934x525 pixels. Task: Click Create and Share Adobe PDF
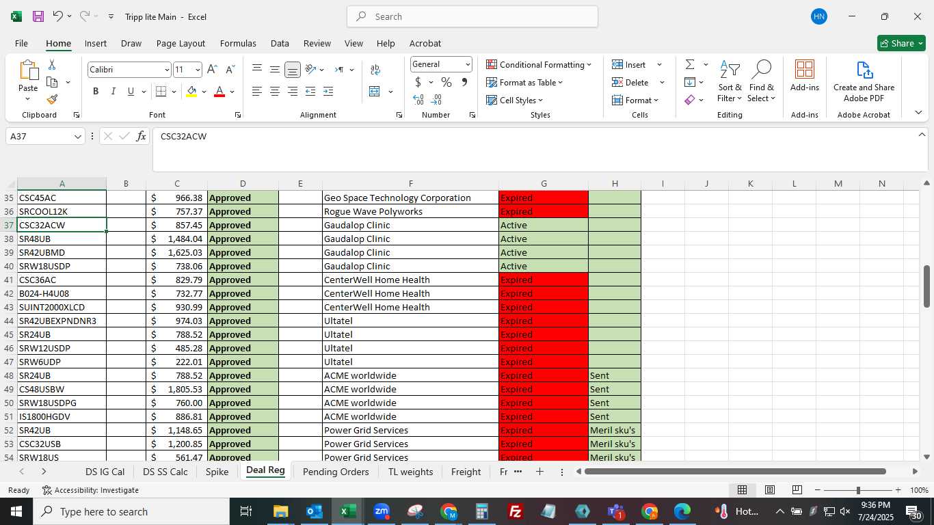(864, 81)
